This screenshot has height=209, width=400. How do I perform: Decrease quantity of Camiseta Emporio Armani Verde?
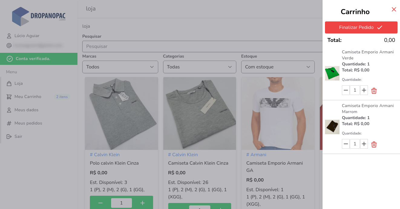(x=346, y=90)
